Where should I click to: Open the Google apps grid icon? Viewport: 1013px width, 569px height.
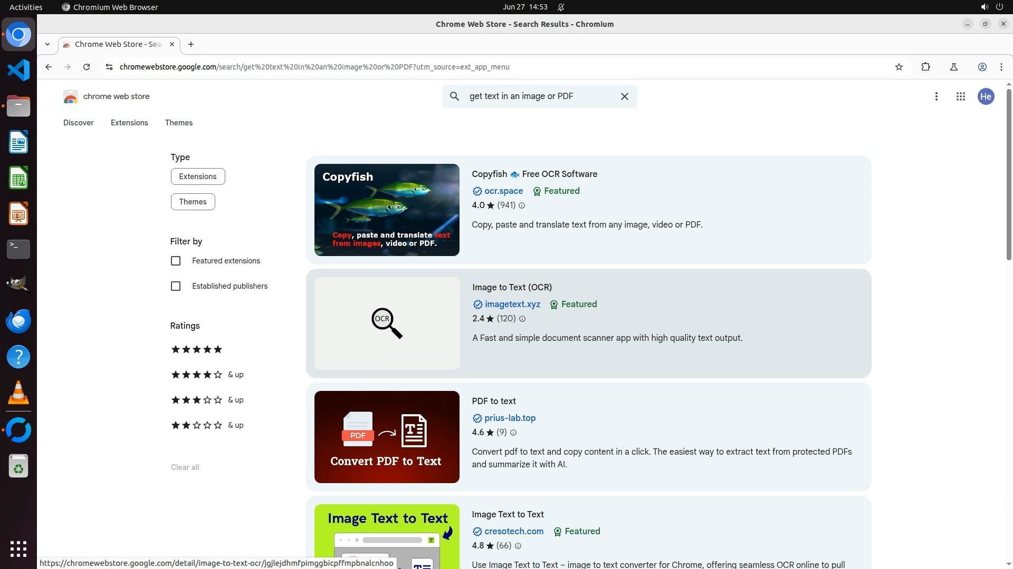[x=960, y=96]
